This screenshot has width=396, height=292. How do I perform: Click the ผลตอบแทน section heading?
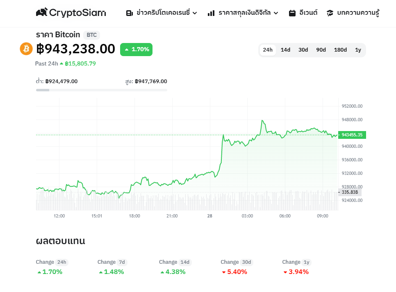point(60,241)
